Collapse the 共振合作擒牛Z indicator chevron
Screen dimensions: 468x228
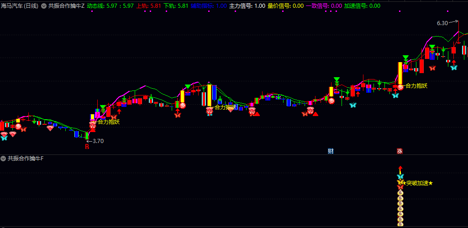[43, 6]
